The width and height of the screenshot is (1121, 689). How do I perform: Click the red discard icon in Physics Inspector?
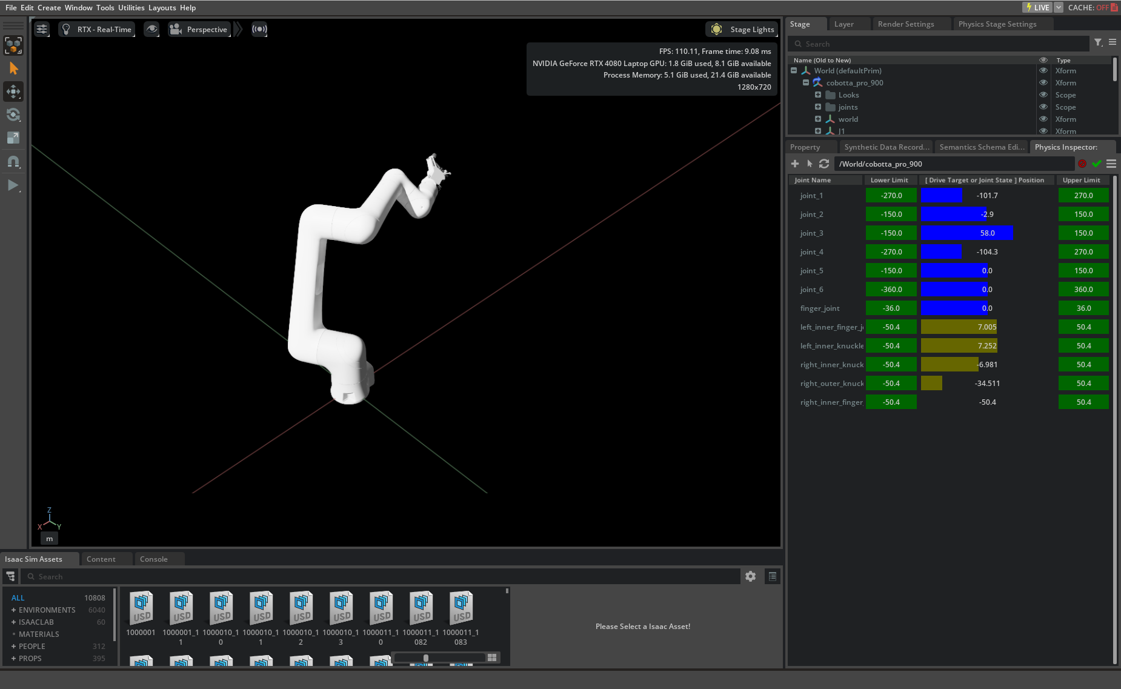[x=1082, y=164]
